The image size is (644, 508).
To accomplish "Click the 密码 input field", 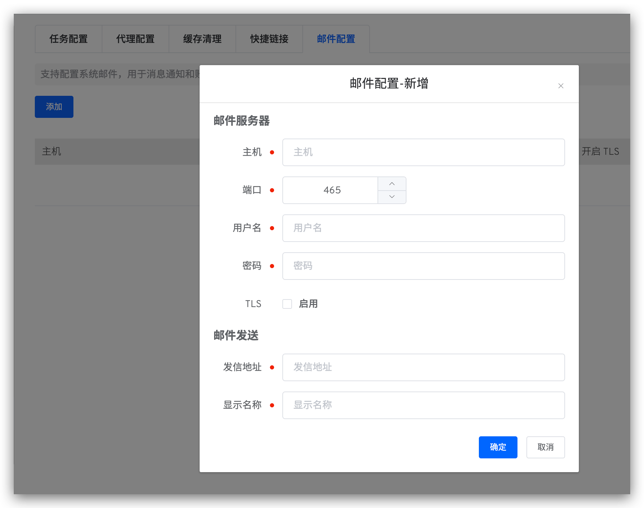I will point(423,266).
